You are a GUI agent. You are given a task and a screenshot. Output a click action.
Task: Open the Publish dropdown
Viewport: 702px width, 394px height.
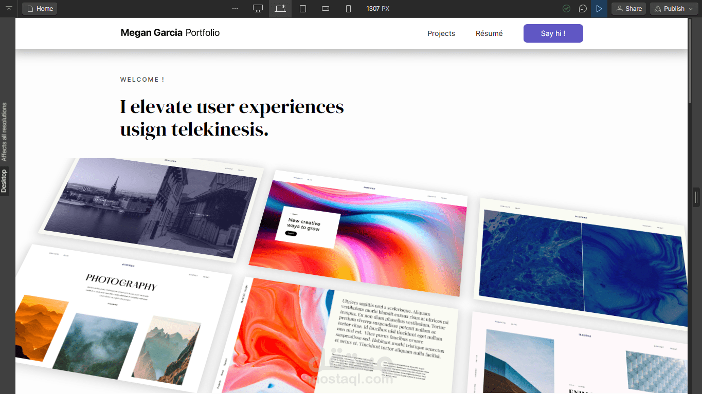point(673,9)
